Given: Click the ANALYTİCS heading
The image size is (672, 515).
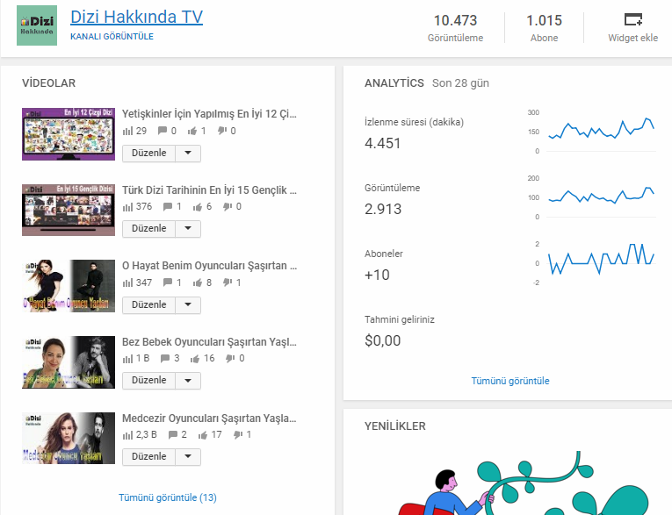Looking at the screenshot, I should [394, 83].
